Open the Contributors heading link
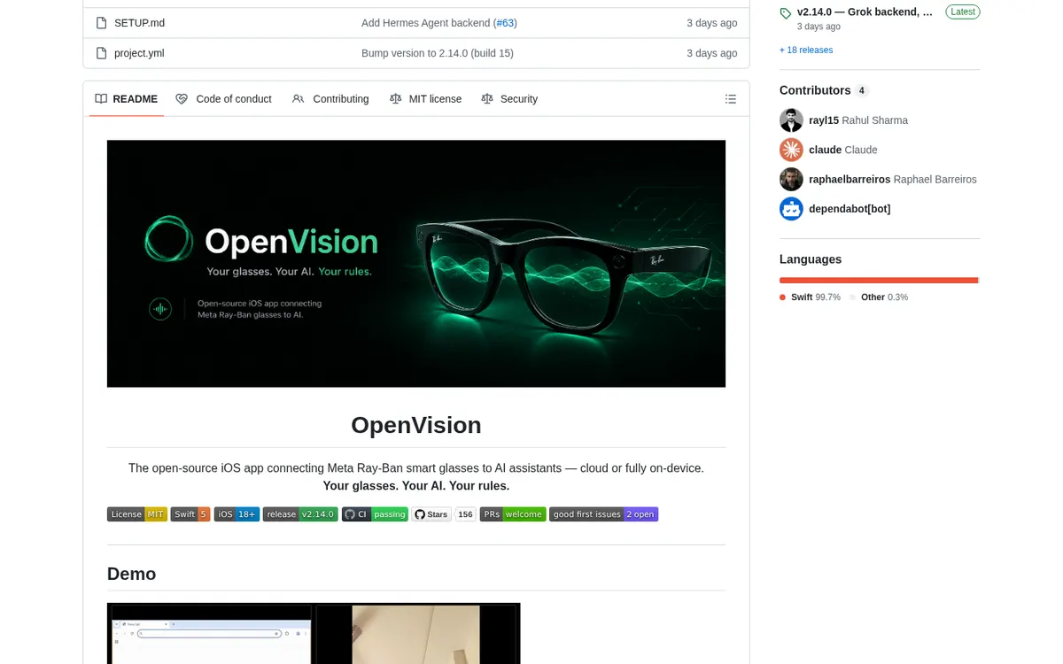 pyautogui.click(x=815, y=90)
